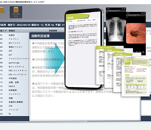Select the CPK test row
Screen dimensions: 151x130
15,106
